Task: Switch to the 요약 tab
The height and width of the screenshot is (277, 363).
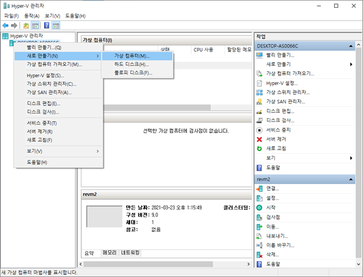Action: coord(89,253)
